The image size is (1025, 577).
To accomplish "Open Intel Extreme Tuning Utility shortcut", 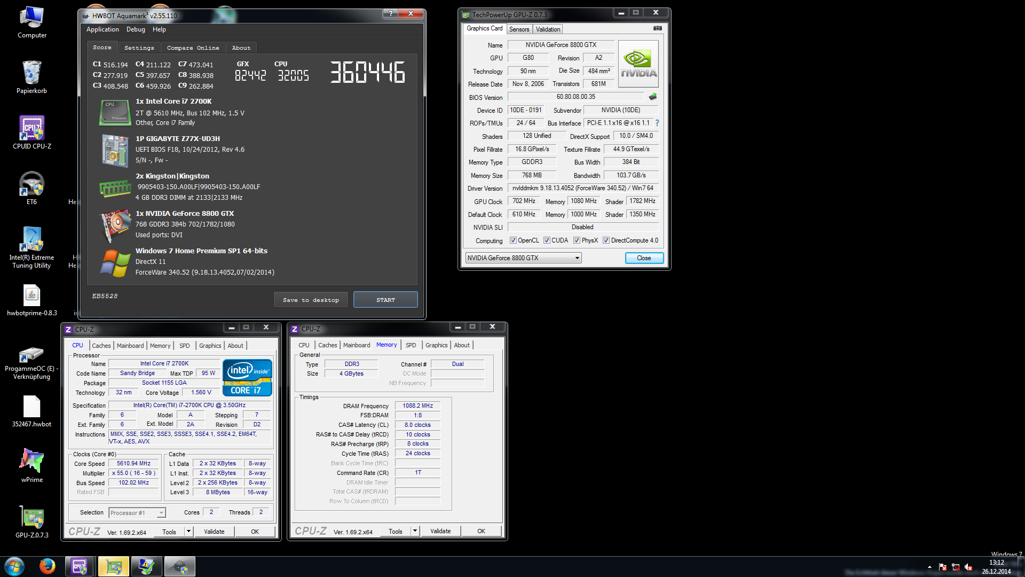I will (x=32, y=247).
